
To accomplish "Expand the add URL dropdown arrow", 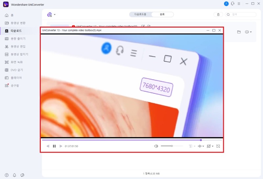I will click(55, 14).
